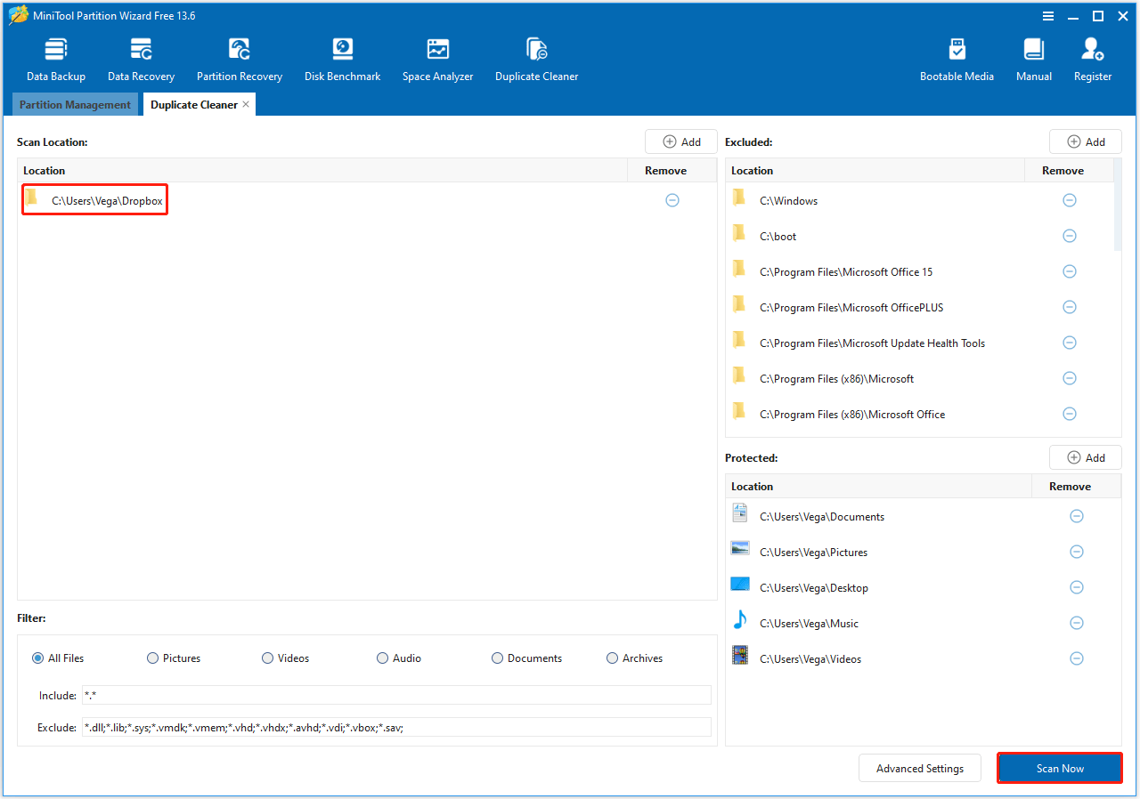Viewport: 1140px width, 799px height.
Task: Click Location header in Scan Location table
Action: point(322,170)
